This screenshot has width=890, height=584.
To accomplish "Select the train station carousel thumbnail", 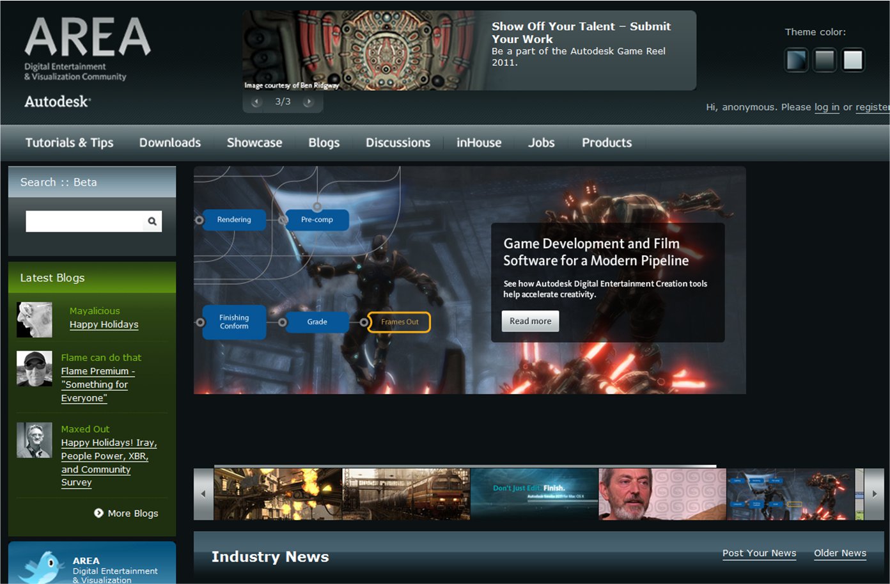I will pyautogui.click(x=407, y=494).
